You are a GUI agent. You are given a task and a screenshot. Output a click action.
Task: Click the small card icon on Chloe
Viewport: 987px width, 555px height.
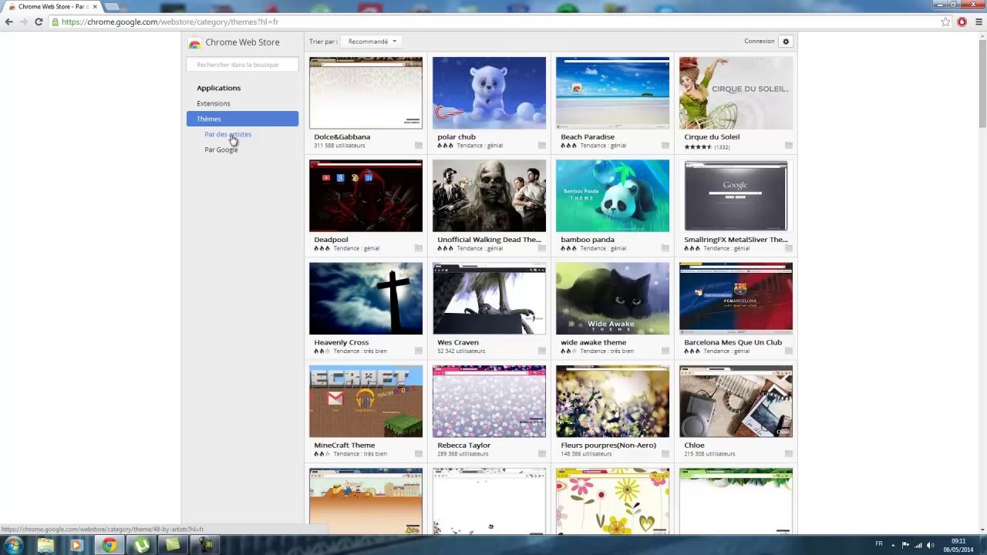coord(788,454)
